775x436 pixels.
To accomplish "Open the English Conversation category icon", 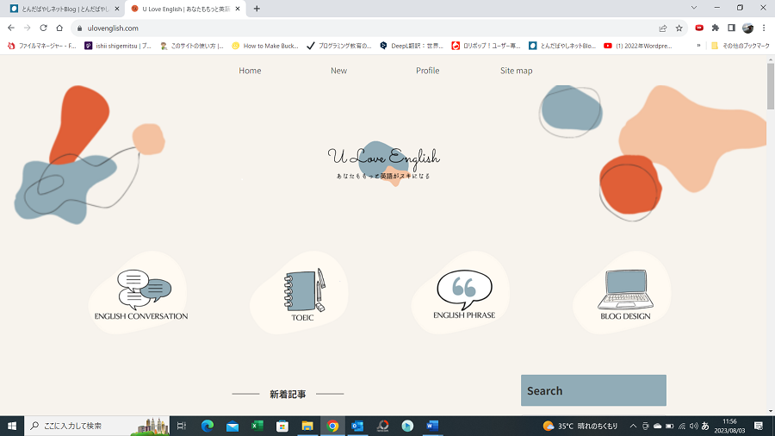I will pyautogui.click(x=142, y=291).
